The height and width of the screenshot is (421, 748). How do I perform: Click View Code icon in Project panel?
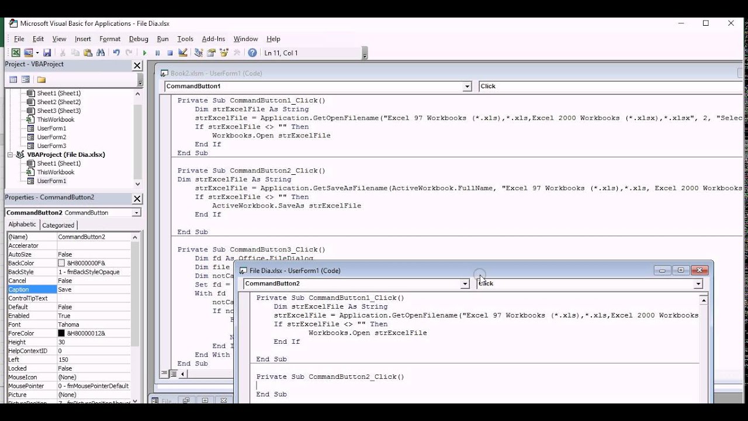click(x=13, y=80)
